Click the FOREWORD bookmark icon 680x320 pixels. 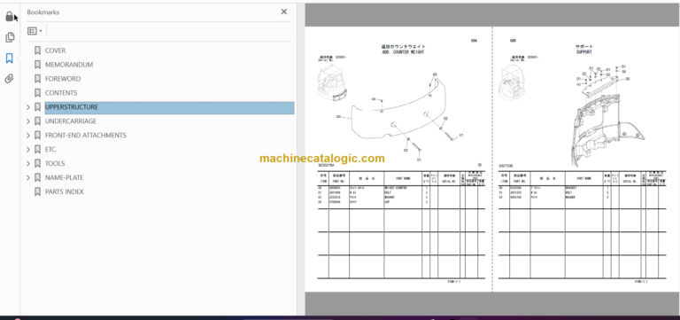coord(38,79)
